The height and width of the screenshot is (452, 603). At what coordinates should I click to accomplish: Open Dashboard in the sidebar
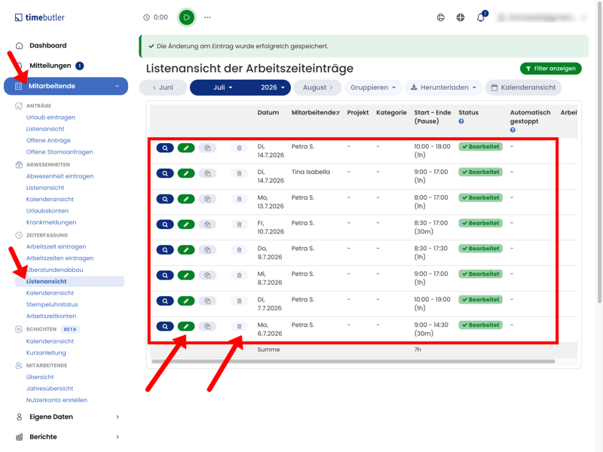click(48, 45)
